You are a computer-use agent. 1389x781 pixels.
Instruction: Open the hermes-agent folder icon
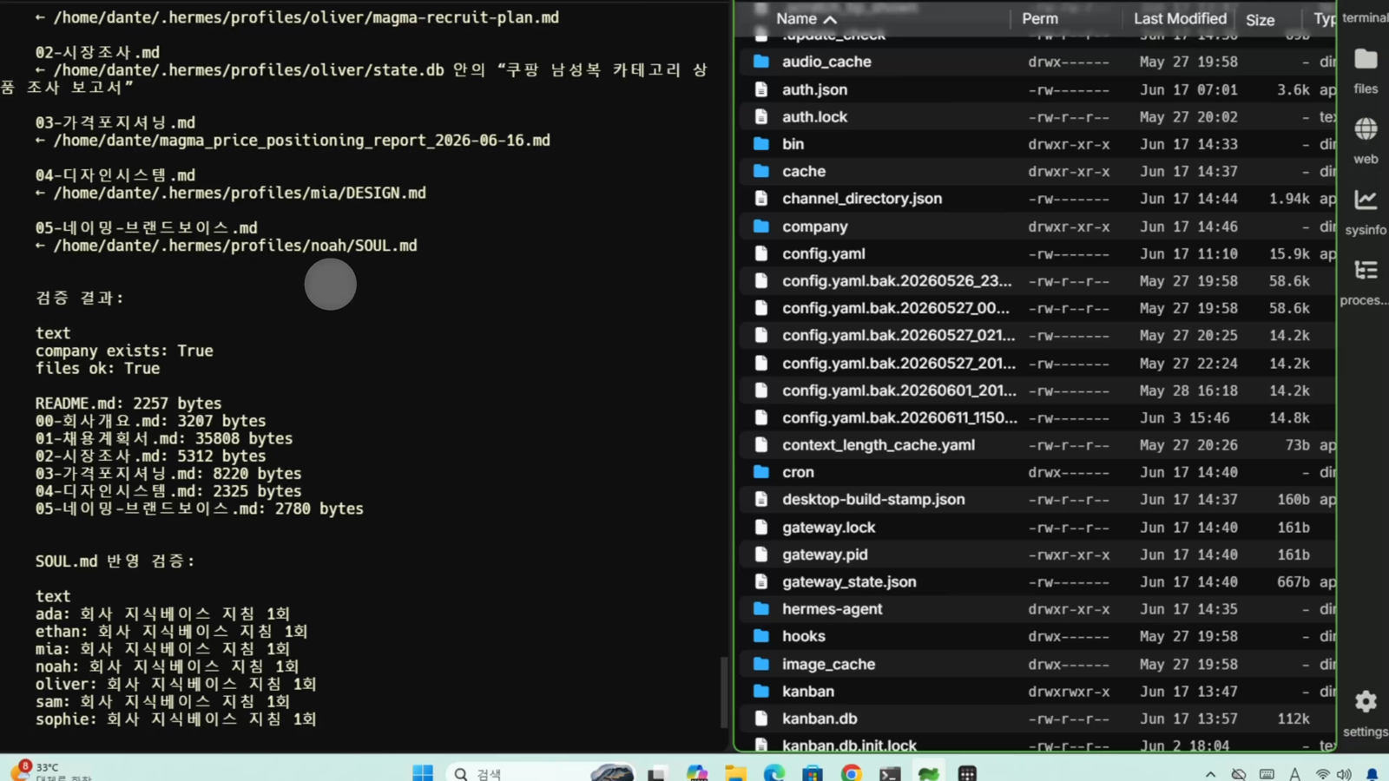pos(761,609)
